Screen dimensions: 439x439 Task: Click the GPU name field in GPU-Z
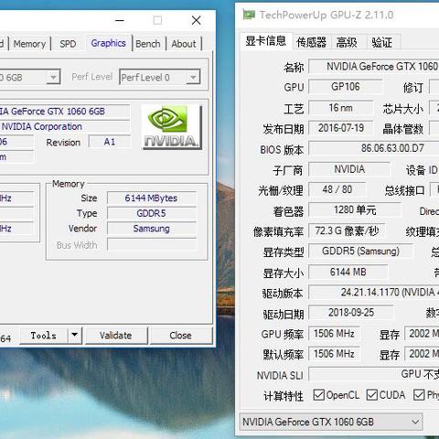374,66
